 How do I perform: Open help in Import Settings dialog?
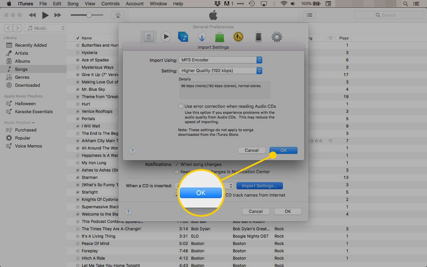tap(133, 151)
